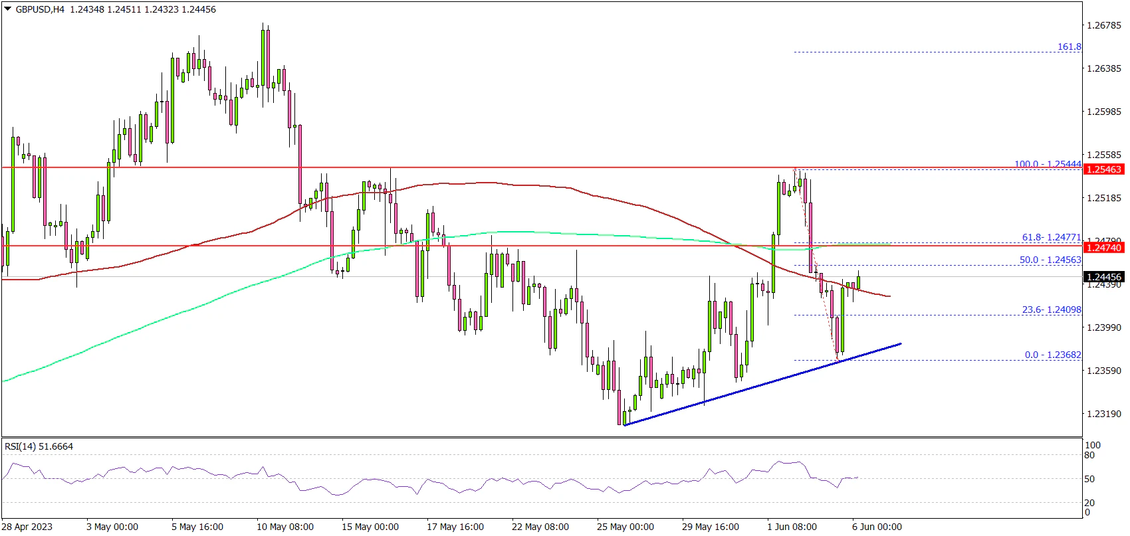Click the RSI(14) 51.6664 indicator label
1130x536 pixels.
pos(39,446)
